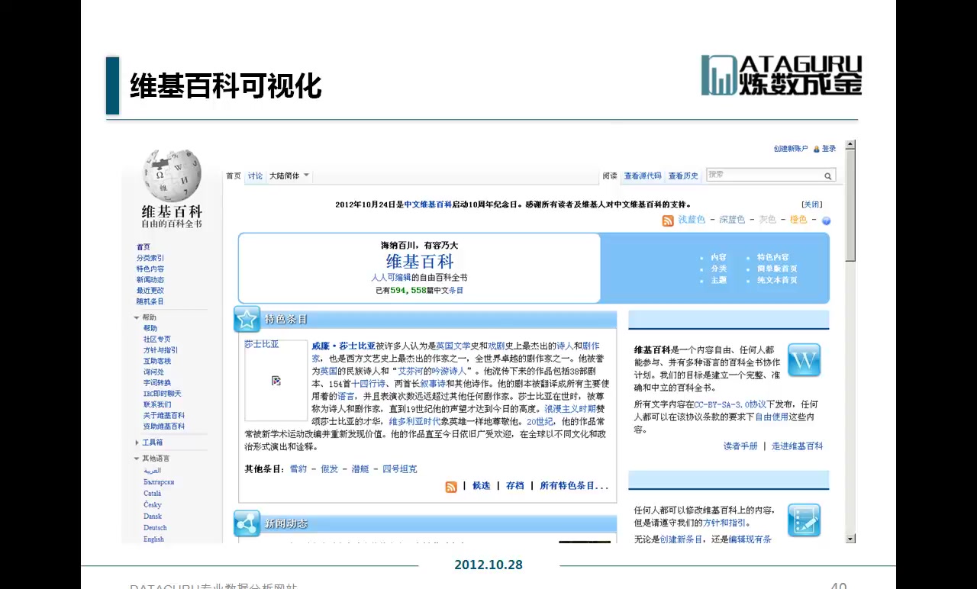Dismiss the anniversary notice via 关闭
The height and width of the screenshot is (589, 977).
811,204
